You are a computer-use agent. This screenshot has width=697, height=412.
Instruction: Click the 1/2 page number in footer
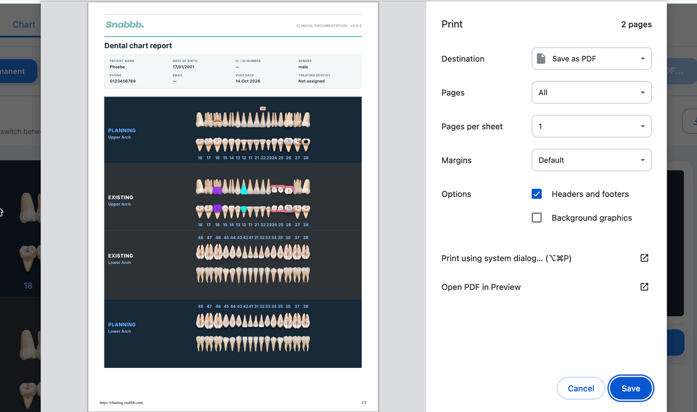click(x=364, y=402)
